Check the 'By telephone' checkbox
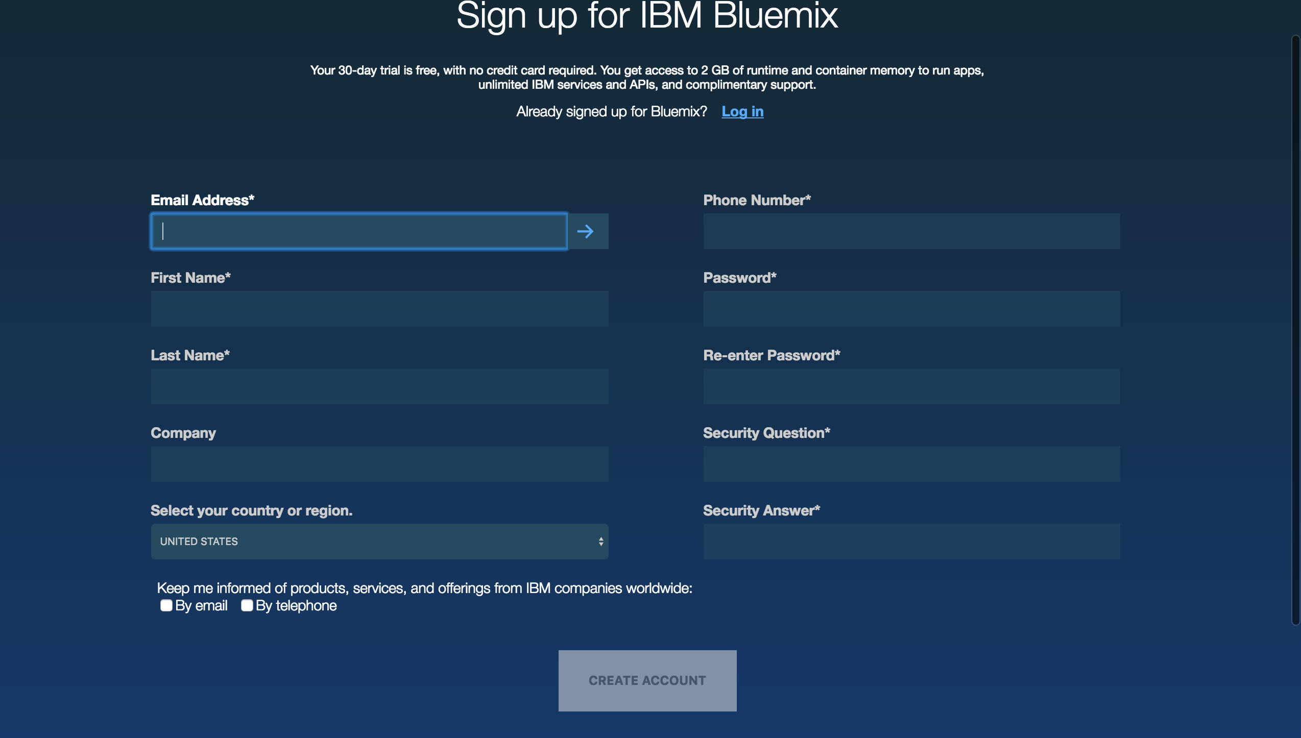The width and height of the screenshot is (1301, 738). (x=247, y=605)
